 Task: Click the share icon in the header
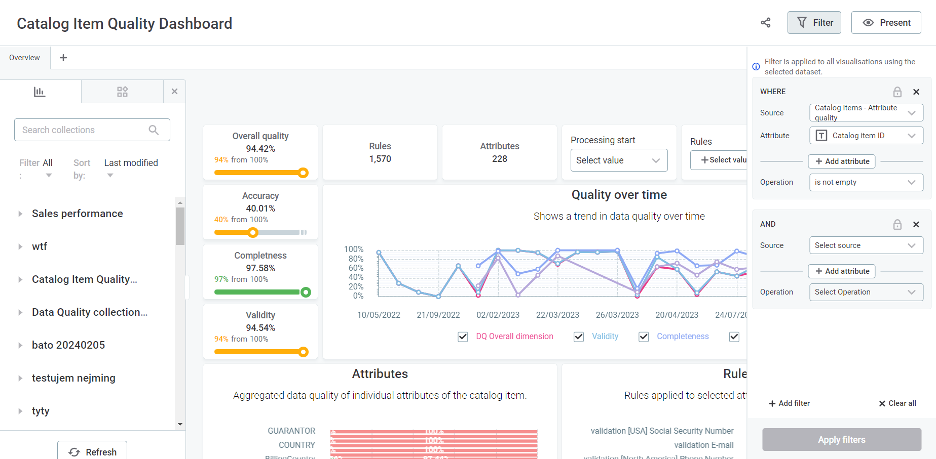[x=765, y=23]
